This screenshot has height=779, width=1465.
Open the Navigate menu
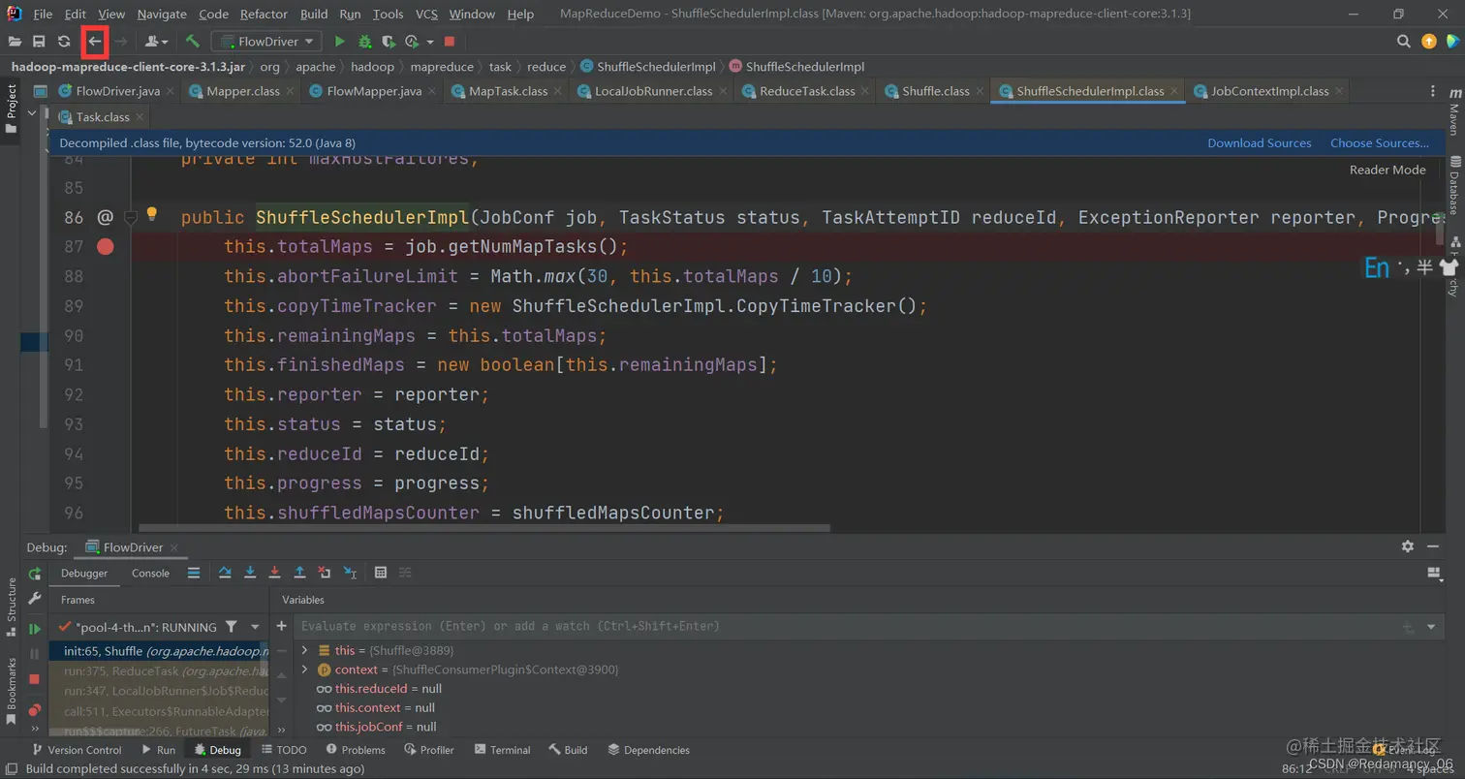pyautogui.click(x=163, y=14)
